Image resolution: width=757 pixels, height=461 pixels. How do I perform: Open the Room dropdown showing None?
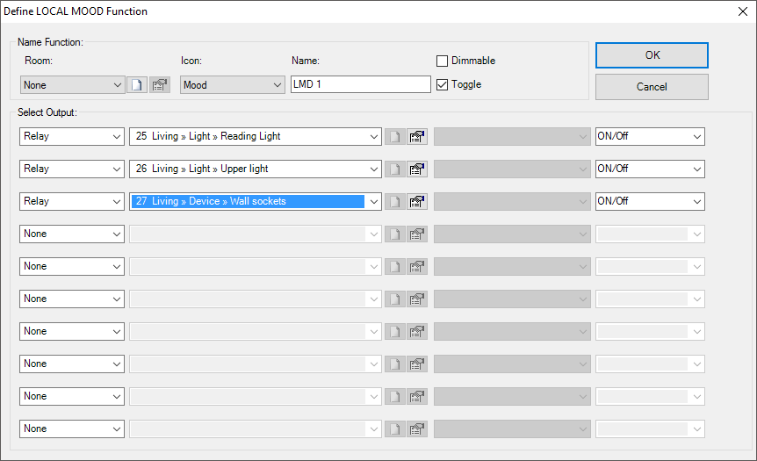[72, 85]
